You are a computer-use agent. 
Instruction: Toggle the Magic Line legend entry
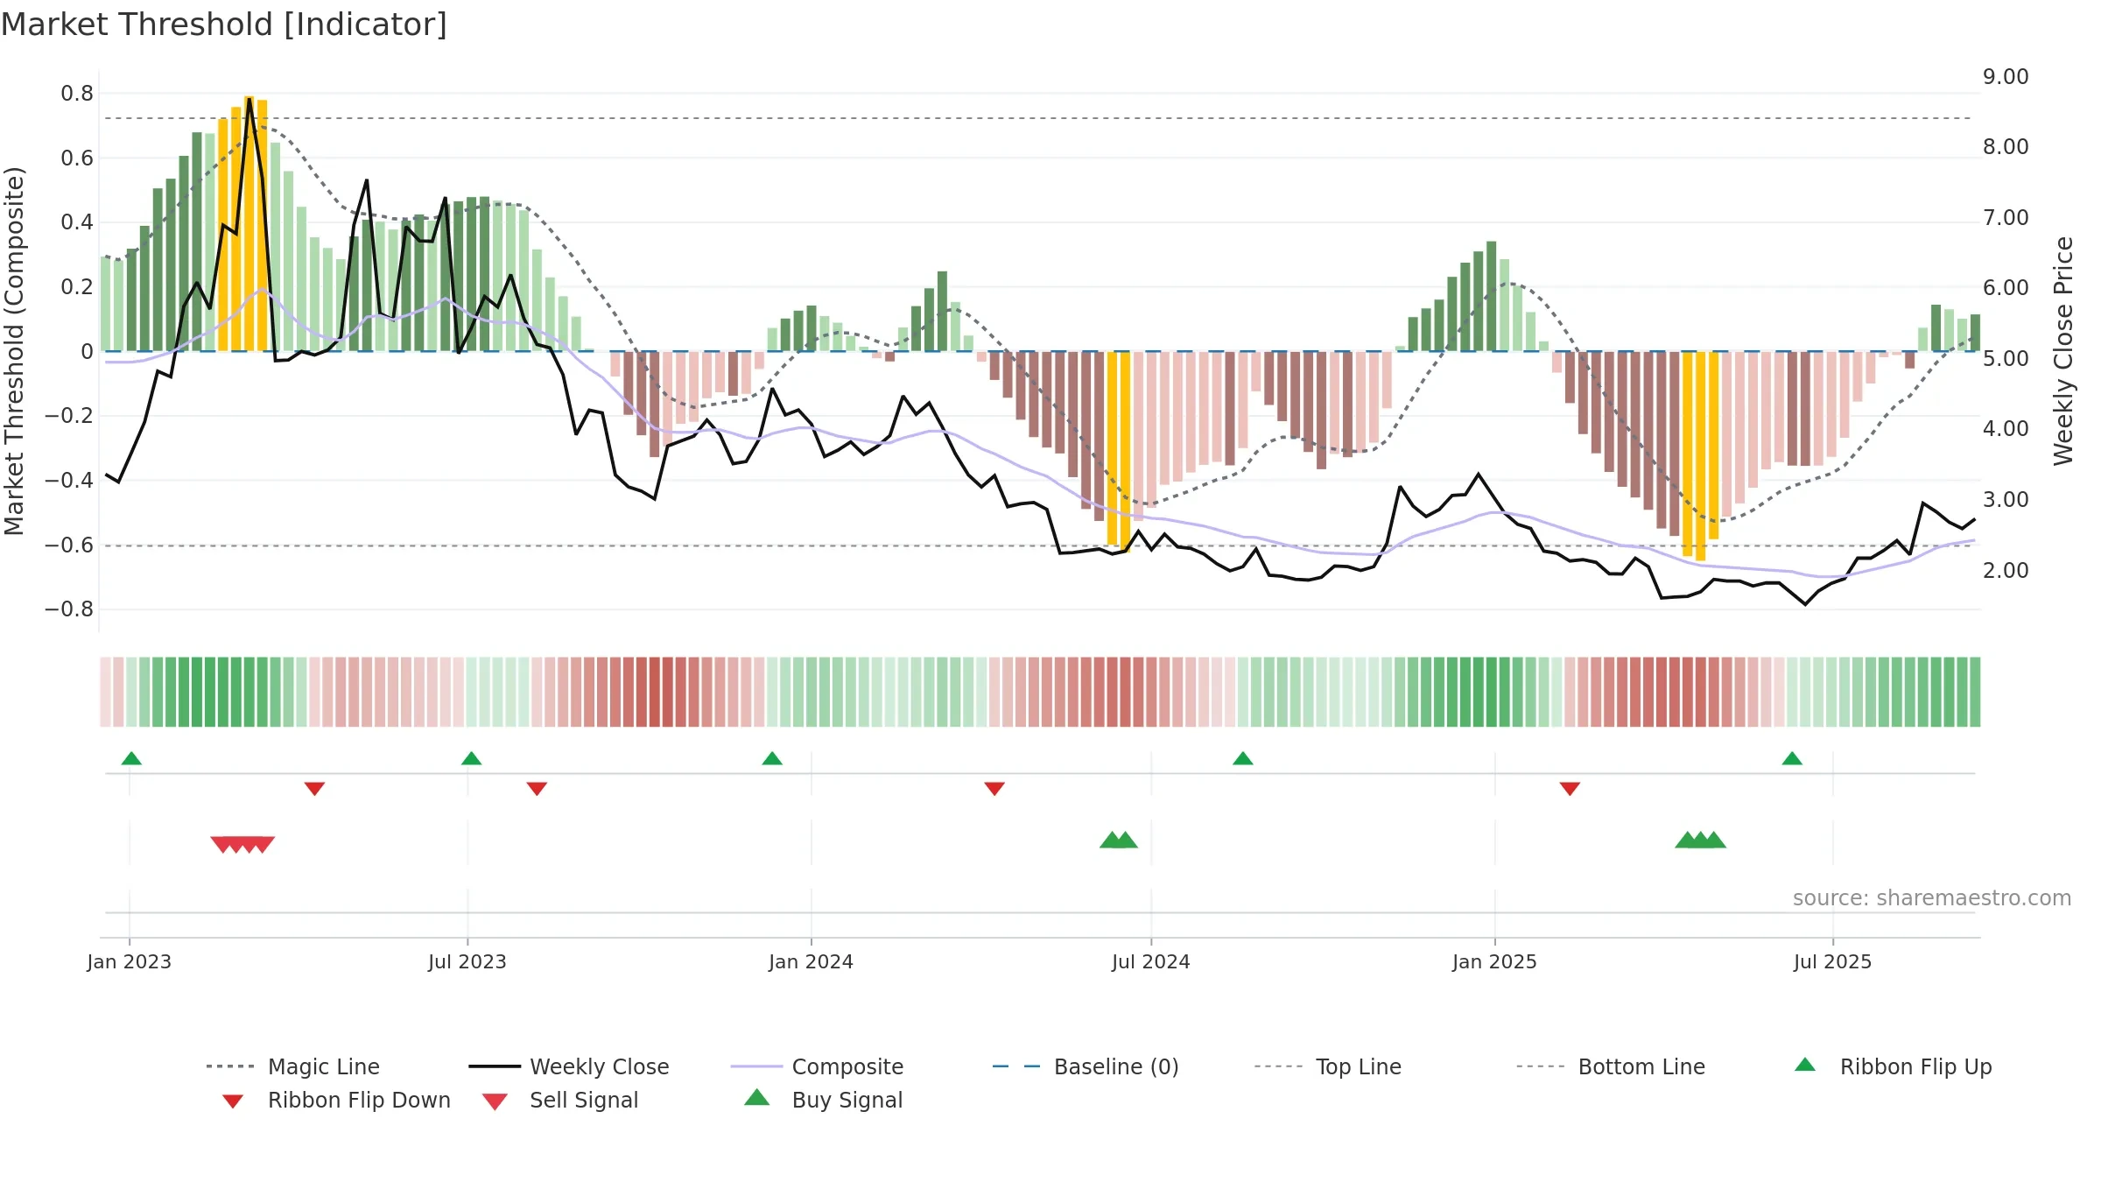293,1066
